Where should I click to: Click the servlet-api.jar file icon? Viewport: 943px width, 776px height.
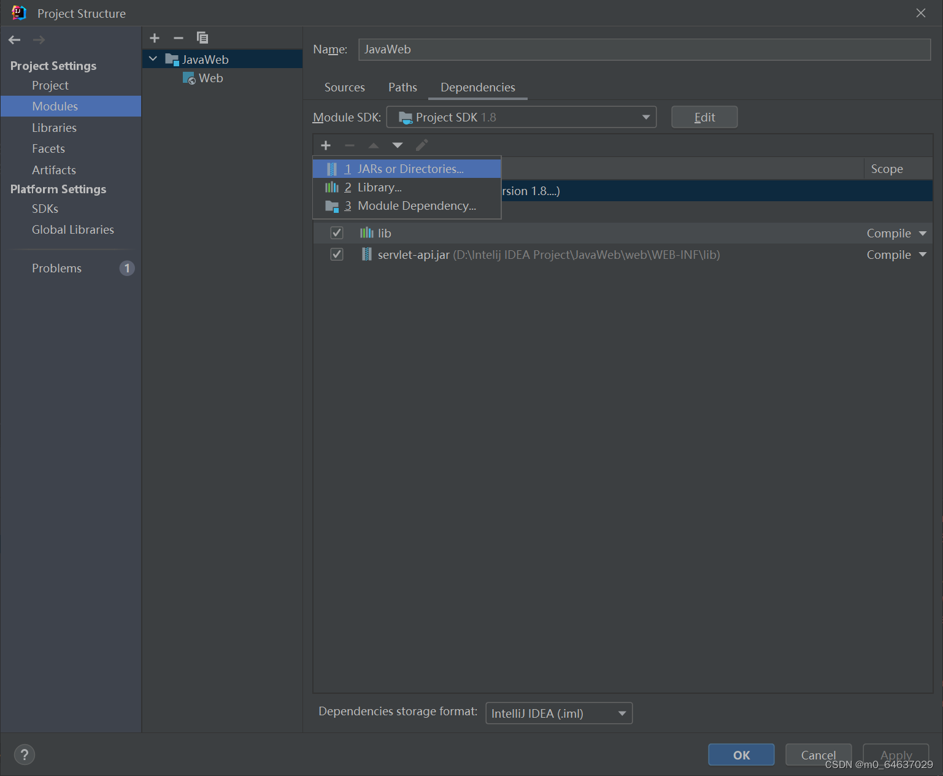point(366,254)
